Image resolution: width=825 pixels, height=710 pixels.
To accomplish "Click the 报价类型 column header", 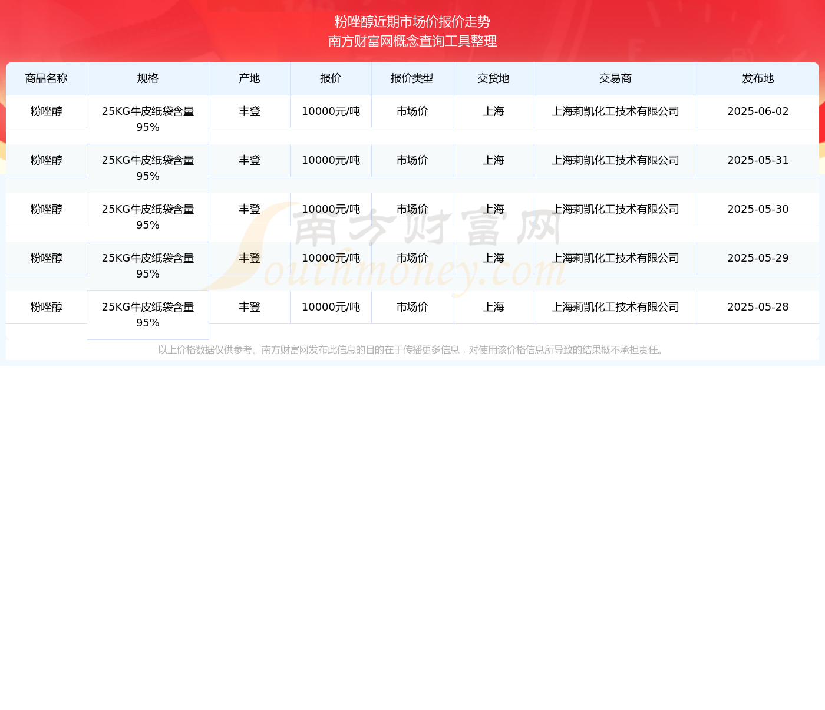I will [x=412, y=79].
